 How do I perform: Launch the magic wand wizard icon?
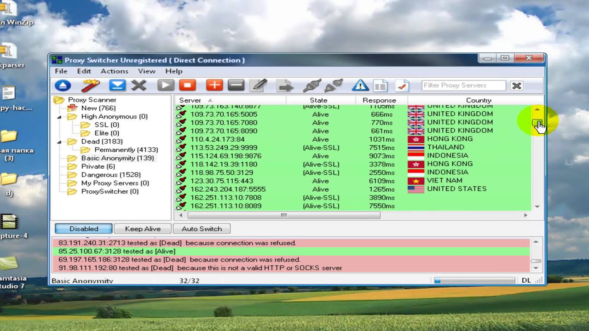pos(91,86)
